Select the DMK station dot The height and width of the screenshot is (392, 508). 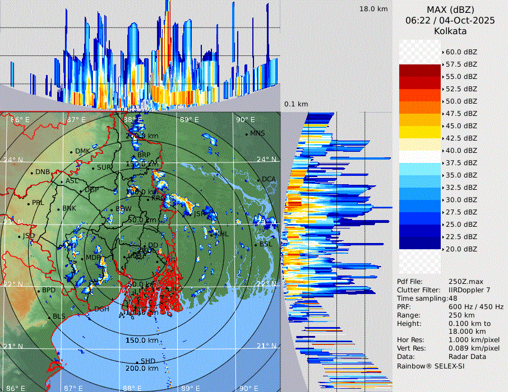click(71, 152)
